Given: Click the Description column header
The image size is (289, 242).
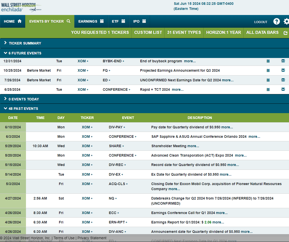Looking at the screenshot, I should [200, 118].
